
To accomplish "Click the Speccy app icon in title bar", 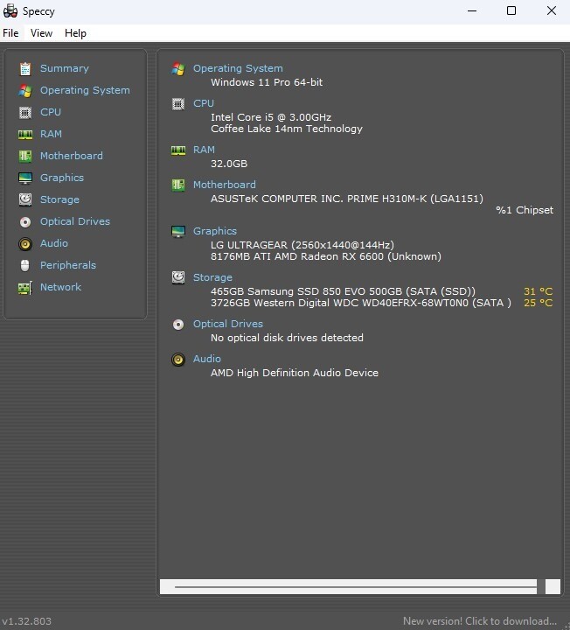I will pyautogui.click(x=10, y=10).
